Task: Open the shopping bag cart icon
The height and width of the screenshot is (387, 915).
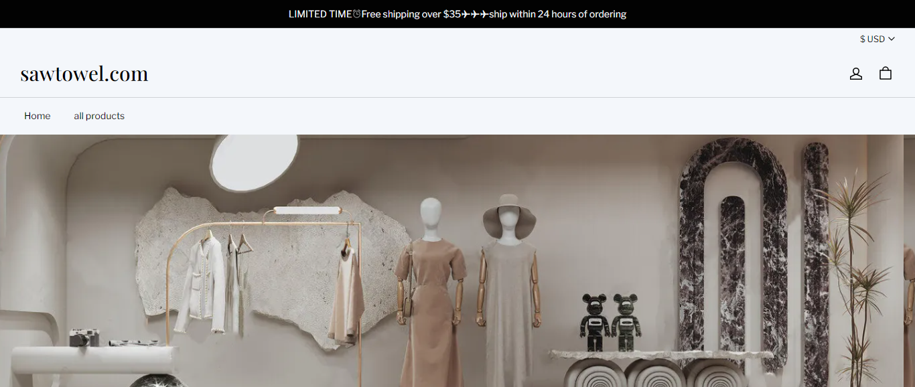Action: point(886,73)
